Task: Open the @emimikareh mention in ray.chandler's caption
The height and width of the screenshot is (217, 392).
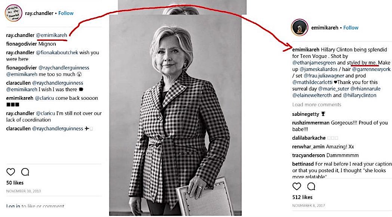Action: [51, 35]
